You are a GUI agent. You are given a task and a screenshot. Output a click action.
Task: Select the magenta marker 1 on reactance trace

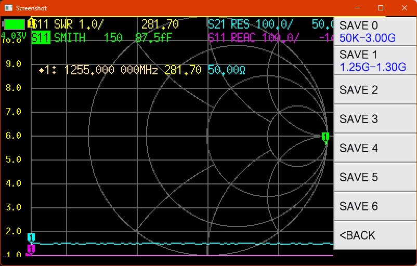[x=31, y=249]
